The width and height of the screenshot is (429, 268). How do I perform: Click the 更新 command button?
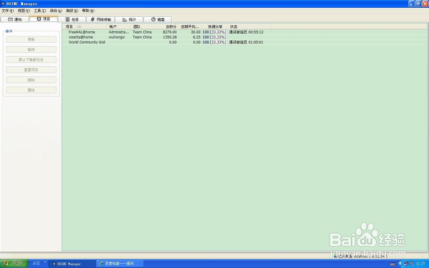[31, 39]
